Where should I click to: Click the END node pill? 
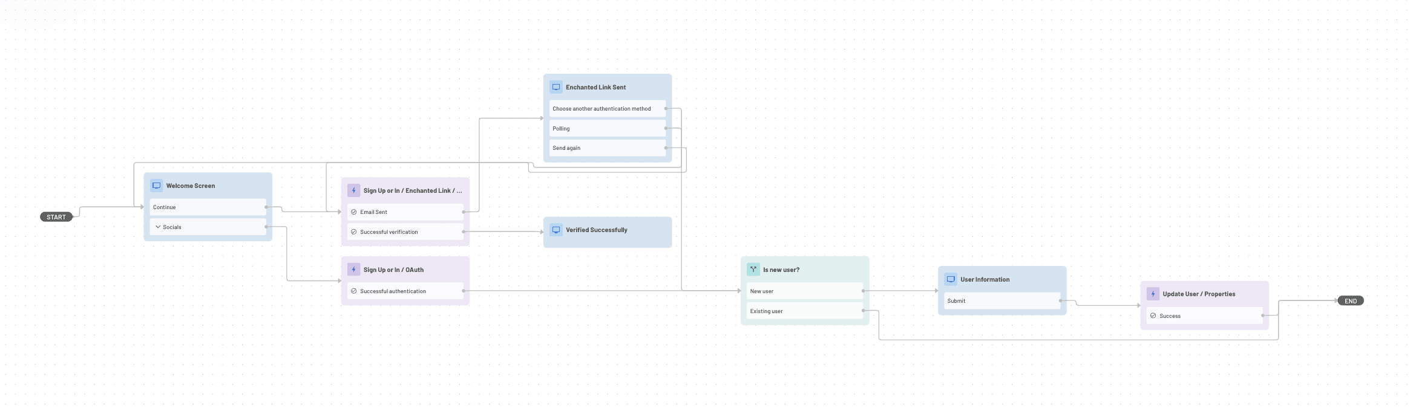[1350, 301]
